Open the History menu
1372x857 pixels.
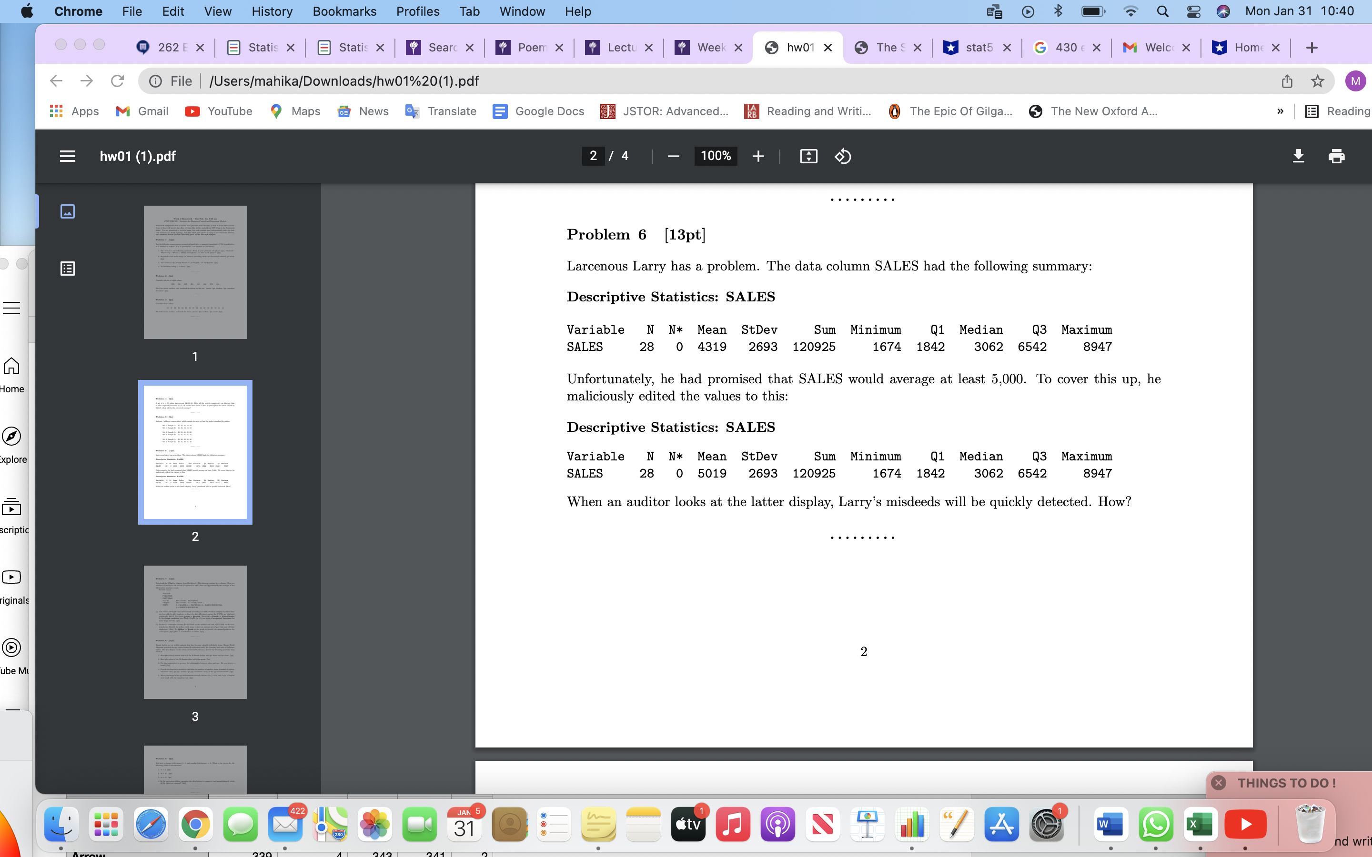point(272,11)
